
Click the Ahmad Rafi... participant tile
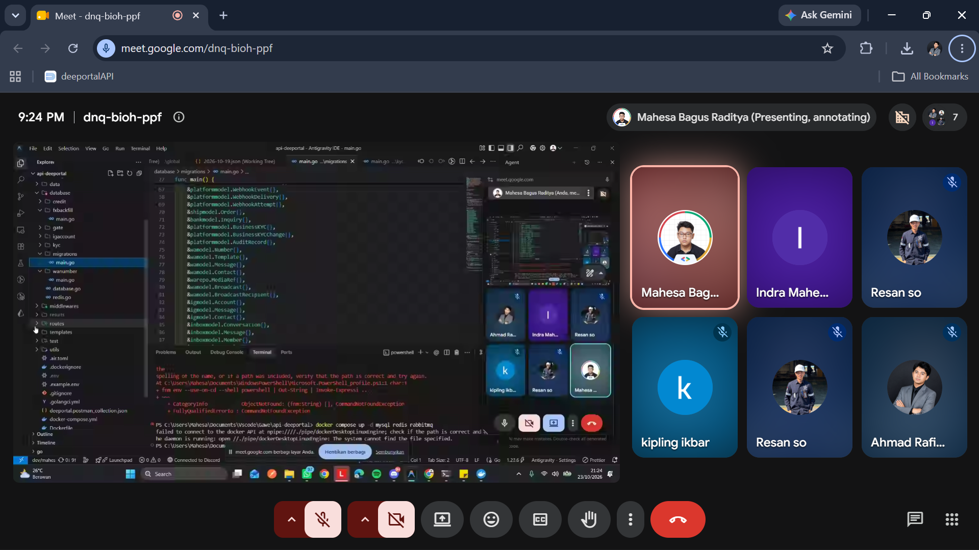coord(914,387)
